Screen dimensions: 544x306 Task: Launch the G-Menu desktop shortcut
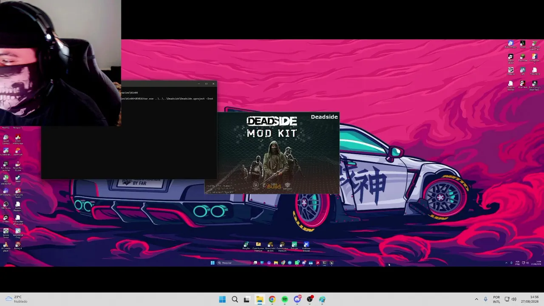click(6, 219)
